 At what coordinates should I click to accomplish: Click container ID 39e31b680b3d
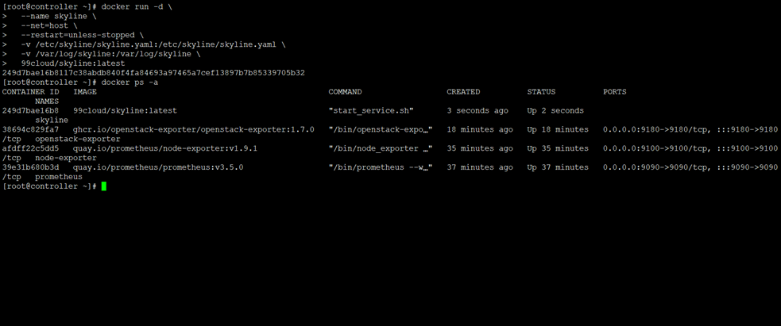coord(30,168)
